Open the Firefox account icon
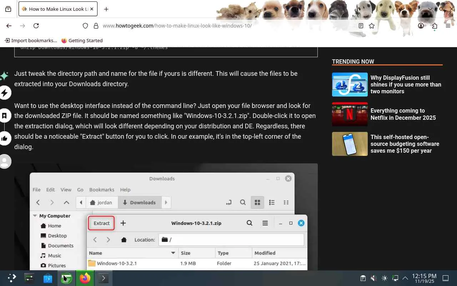This screenshot has height=286, width=457. (x=421, y=26)
